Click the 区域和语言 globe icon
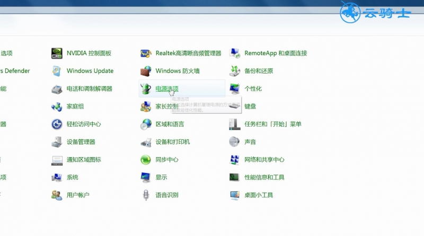Image resolution: width=424 pixels, height=236 pixels. click(x=146, y=124)
